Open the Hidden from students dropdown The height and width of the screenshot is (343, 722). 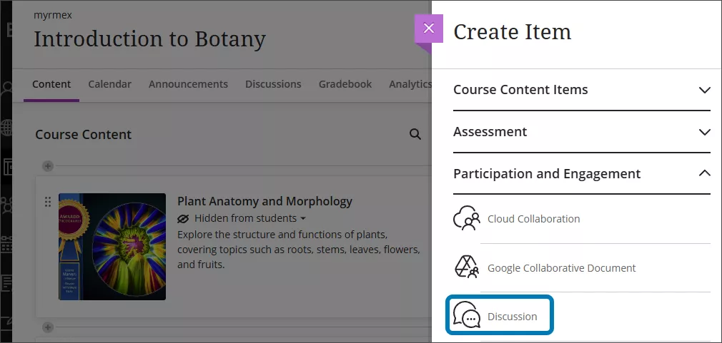click(x=303, y=218)
